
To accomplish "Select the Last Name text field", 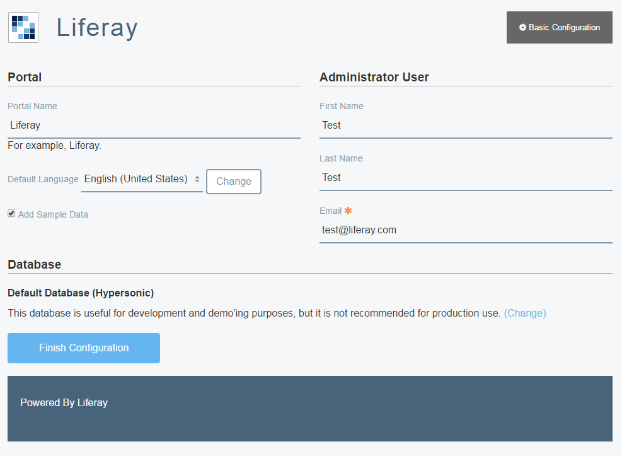I will point(466,178).
